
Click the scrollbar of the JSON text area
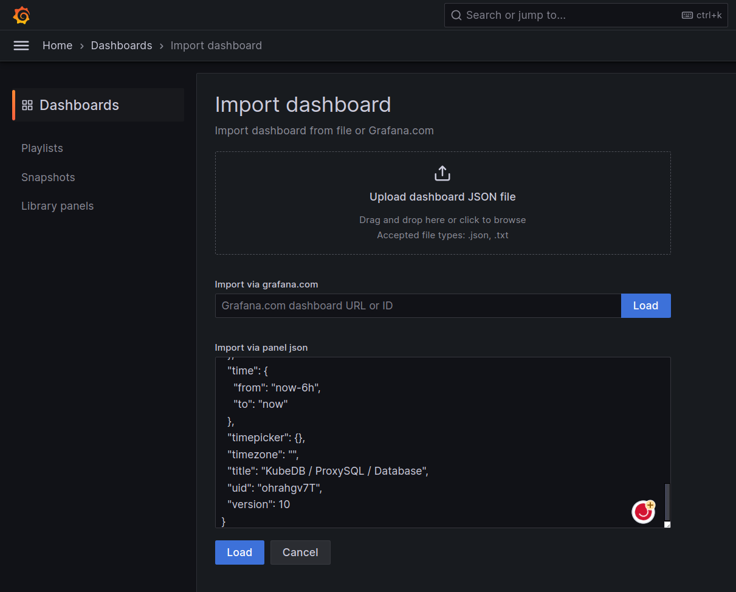pos(666,498)
